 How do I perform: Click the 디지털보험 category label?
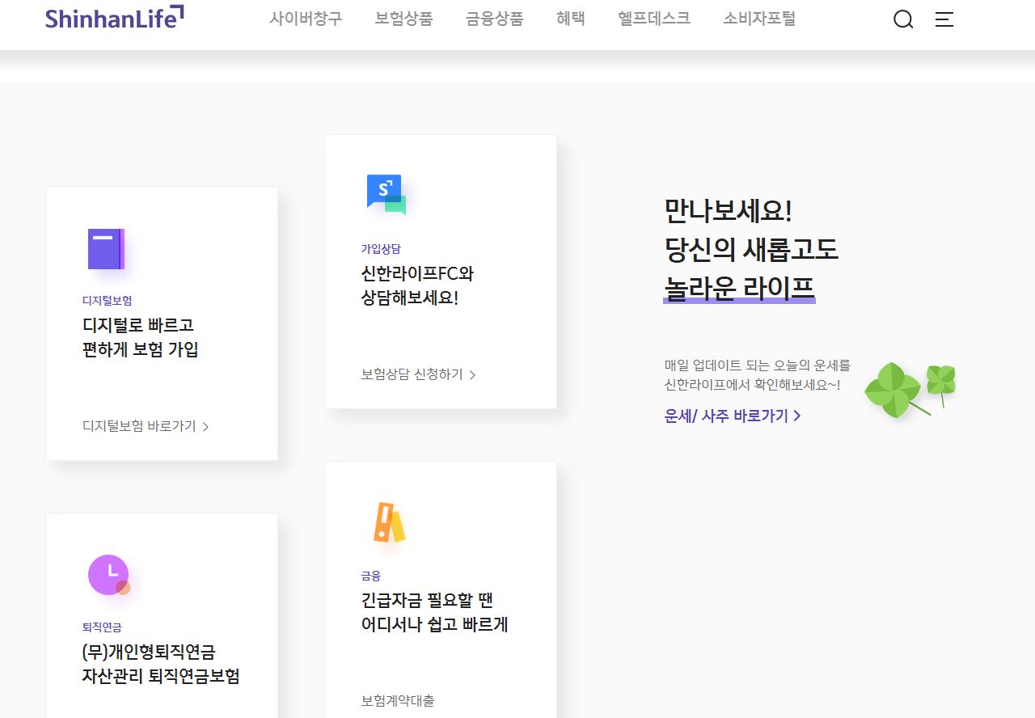pos(107,301)
